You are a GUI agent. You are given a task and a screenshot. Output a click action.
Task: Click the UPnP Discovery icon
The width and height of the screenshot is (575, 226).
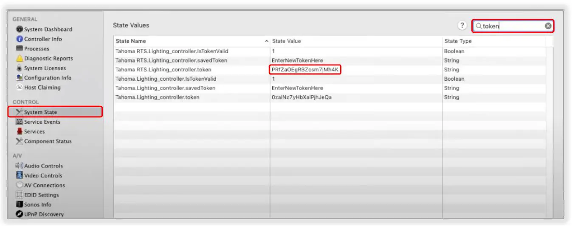[x=20, y=215]
